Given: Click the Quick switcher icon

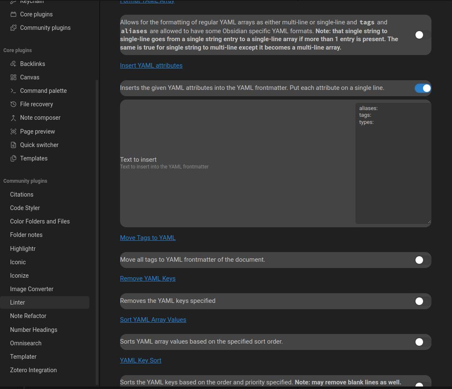Looking at the screenshot, I should pos(13,145).
